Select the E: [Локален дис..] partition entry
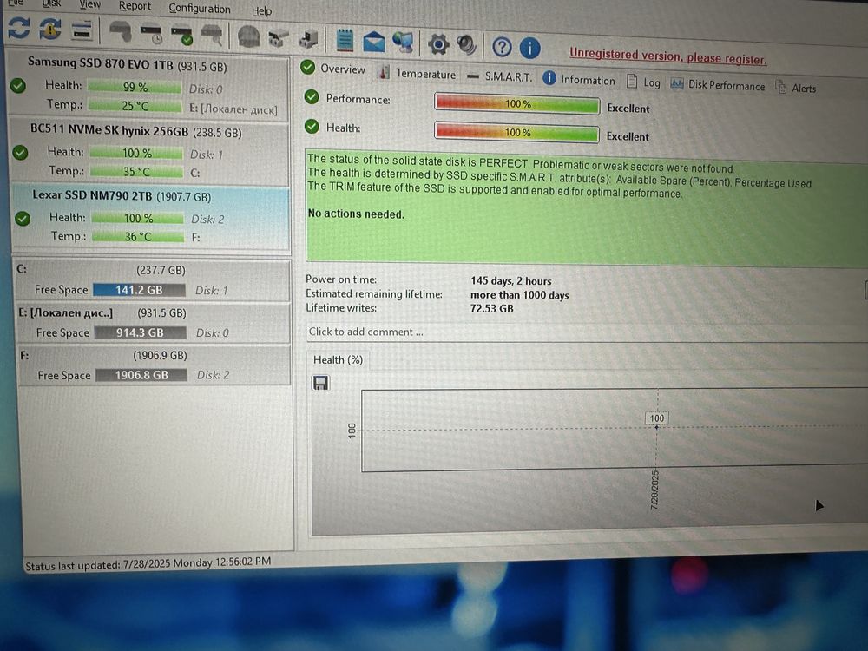 point(155,323)
